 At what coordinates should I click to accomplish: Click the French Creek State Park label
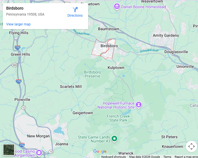point(118,118)
